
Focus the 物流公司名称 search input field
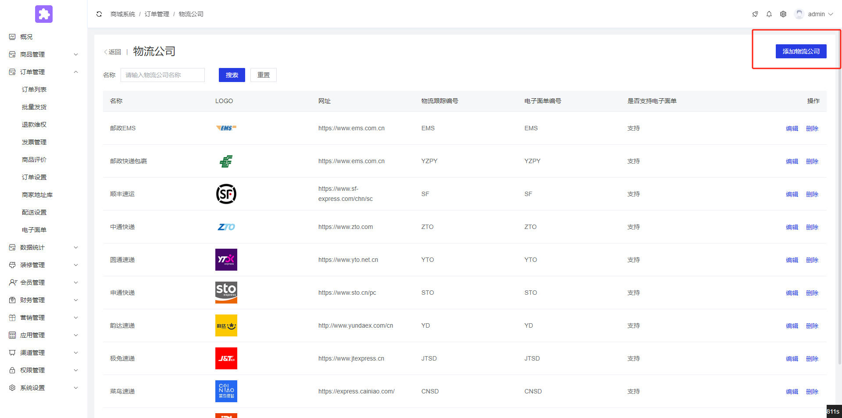click(x=162, y=75)
